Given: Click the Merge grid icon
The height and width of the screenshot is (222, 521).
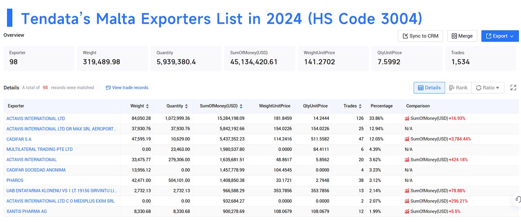Looking at the screenshot, I should 454,36.
